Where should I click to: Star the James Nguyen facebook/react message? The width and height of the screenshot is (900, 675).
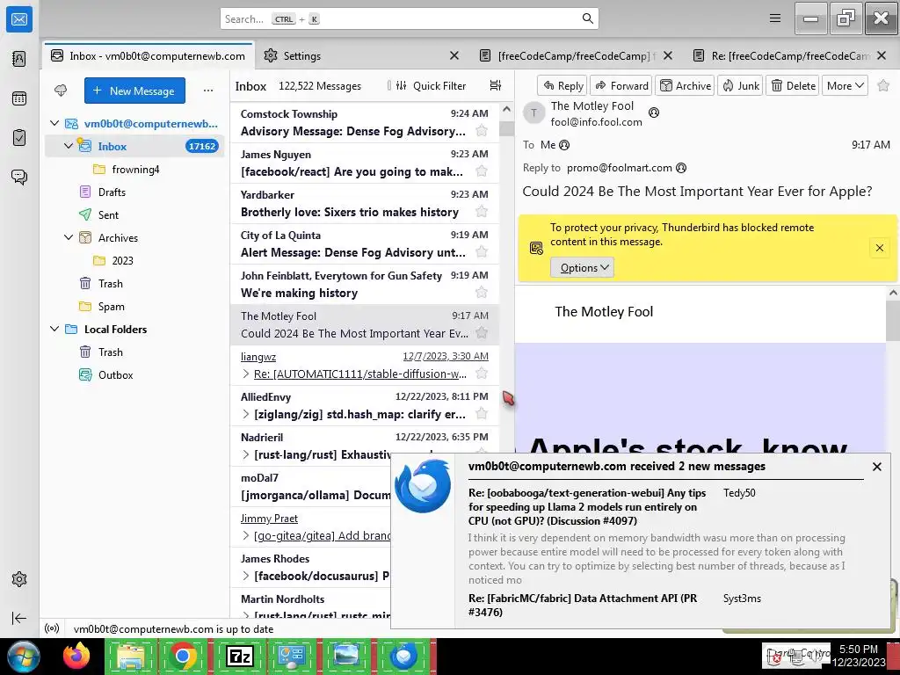pos(482,171)
